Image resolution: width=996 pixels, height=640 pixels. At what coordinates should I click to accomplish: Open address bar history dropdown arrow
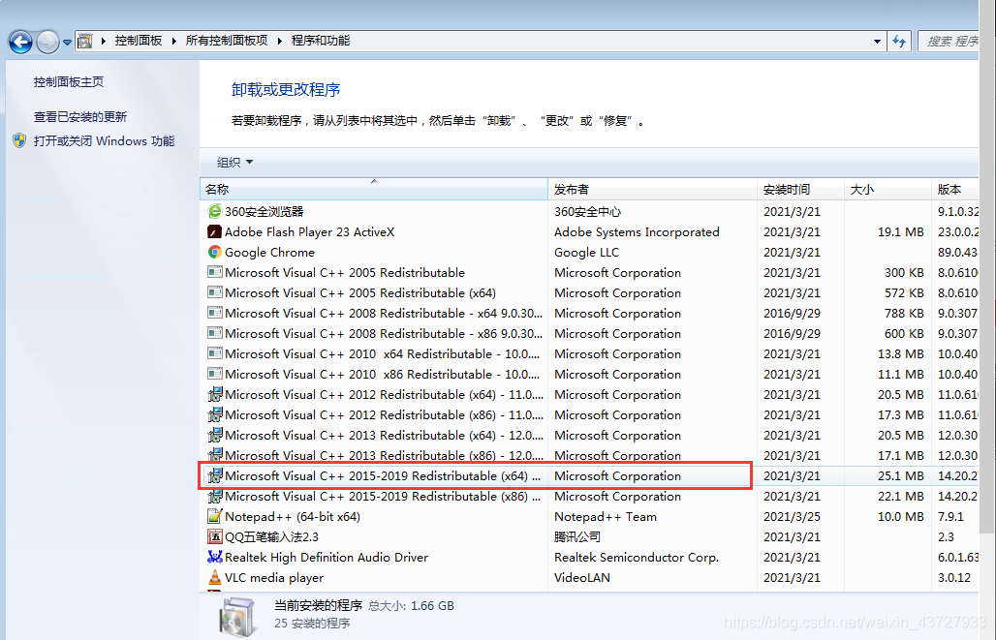tap(877, 42)
